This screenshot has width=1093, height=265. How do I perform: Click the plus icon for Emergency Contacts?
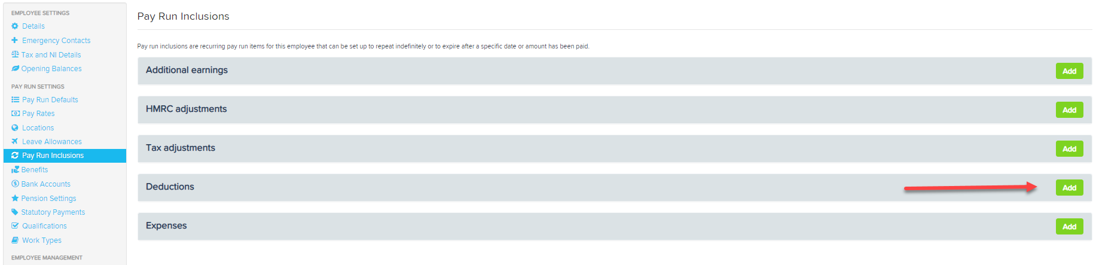15,40
